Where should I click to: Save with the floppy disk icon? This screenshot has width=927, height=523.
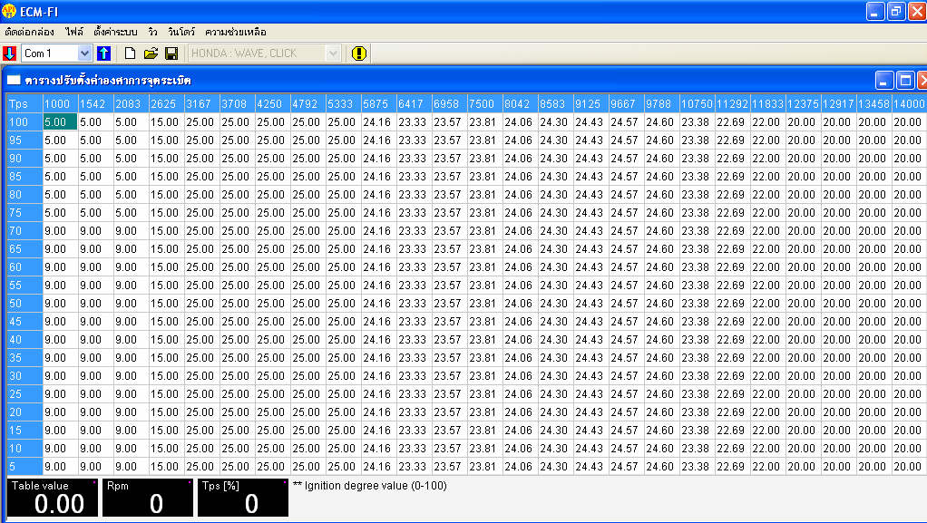tap(171, 53)
